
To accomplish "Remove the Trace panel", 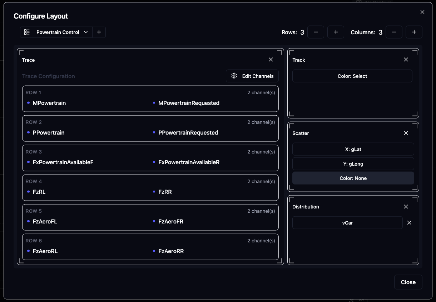I will (271, 60).
